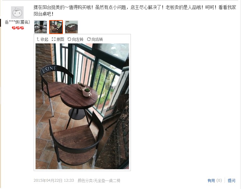Collapse the enlarged photo with 收起 arrow icon

(38, 39)
